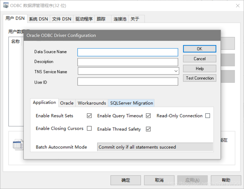Enable Closing Cursors checkbox
This screenshot has width=244, height=189.
click(89, 128)
